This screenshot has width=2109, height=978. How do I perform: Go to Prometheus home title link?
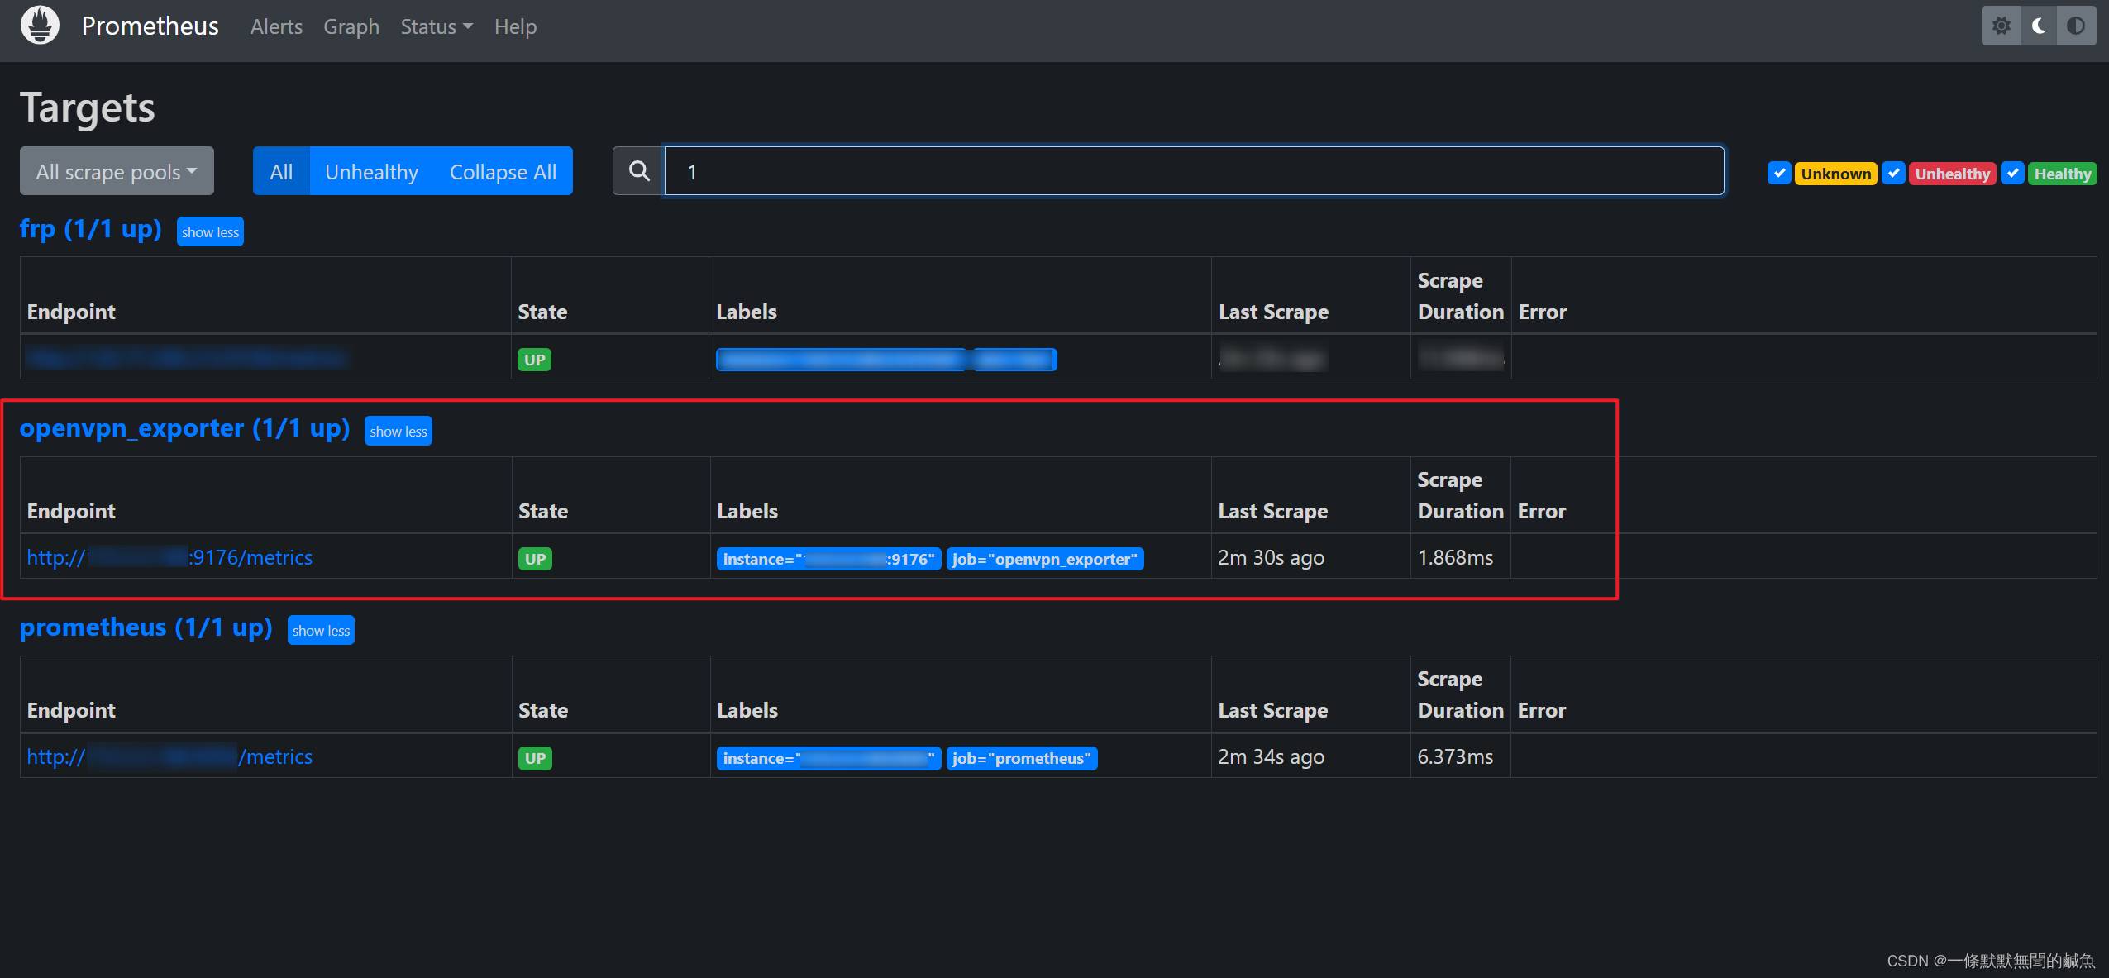tap(150, 26)
